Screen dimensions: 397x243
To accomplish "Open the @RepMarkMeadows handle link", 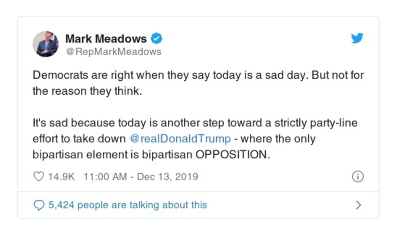I will [113, 51].
